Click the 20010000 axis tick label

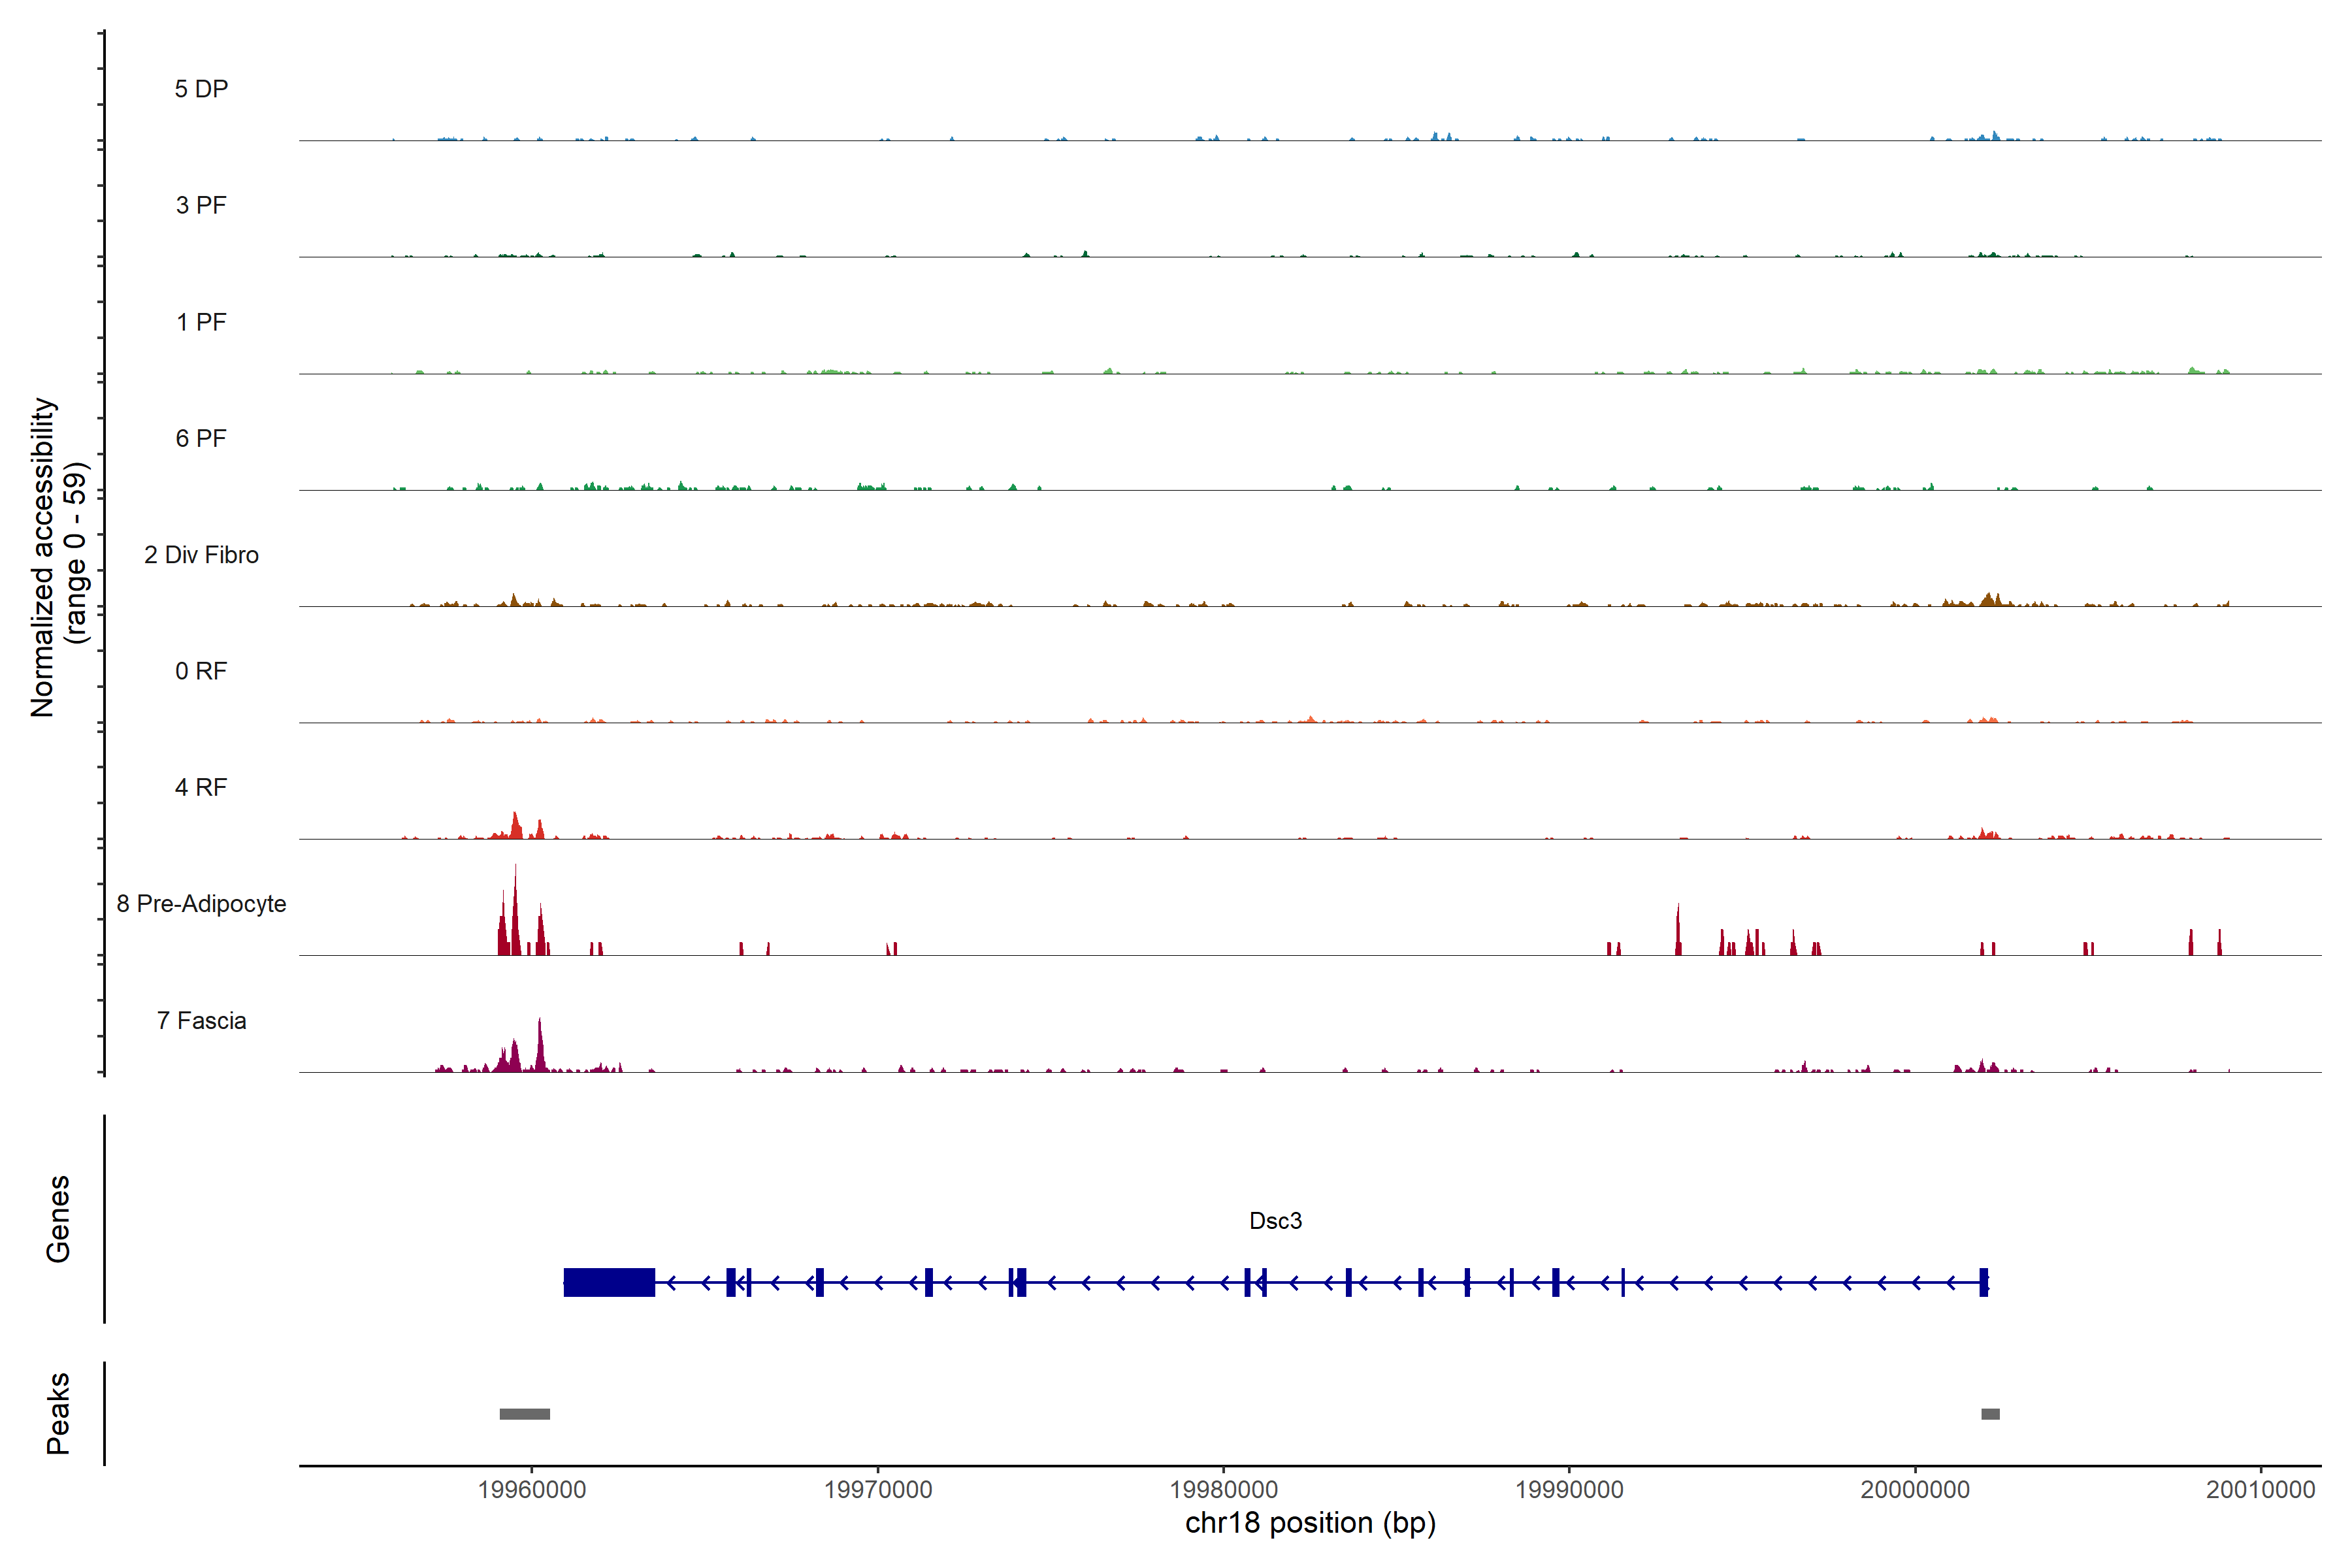[x=2260, y=1489]
